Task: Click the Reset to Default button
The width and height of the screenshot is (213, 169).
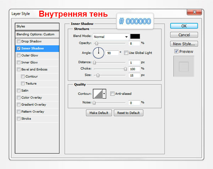Action: 129,113
